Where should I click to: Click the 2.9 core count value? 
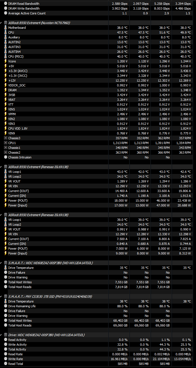click(168, 13)
